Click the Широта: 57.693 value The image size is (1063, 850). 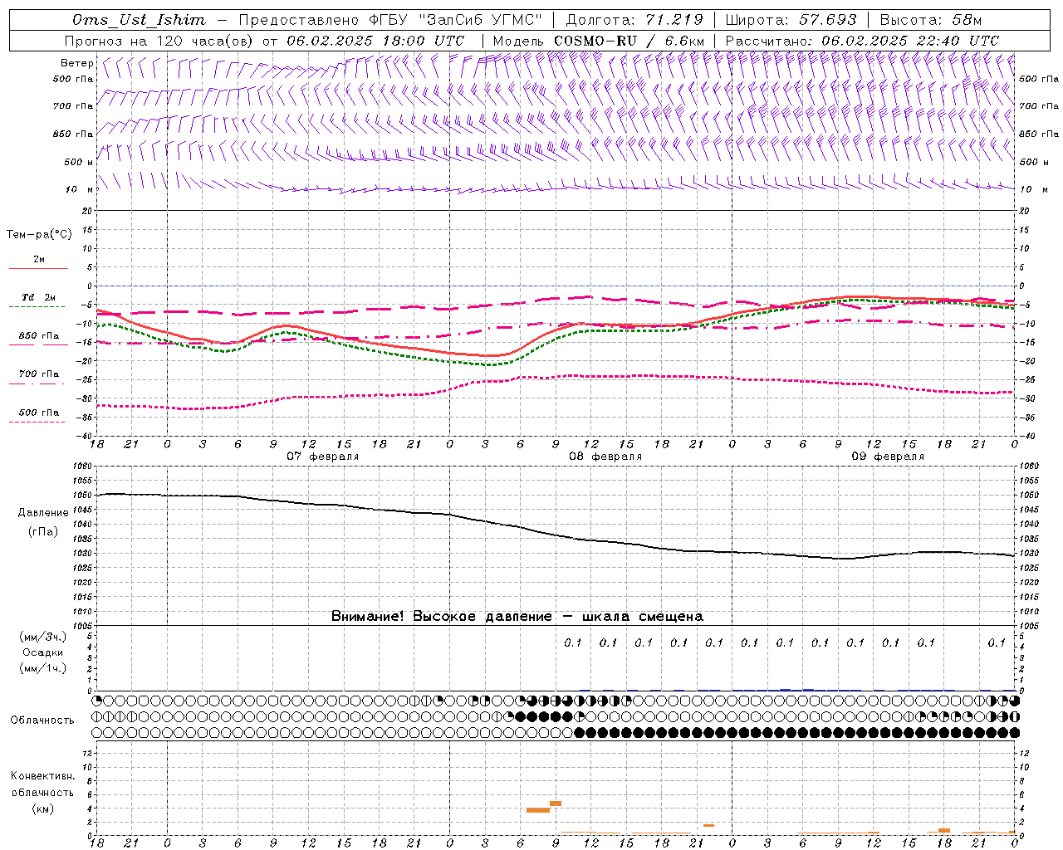pyautogui.click(x=791, y=20)
